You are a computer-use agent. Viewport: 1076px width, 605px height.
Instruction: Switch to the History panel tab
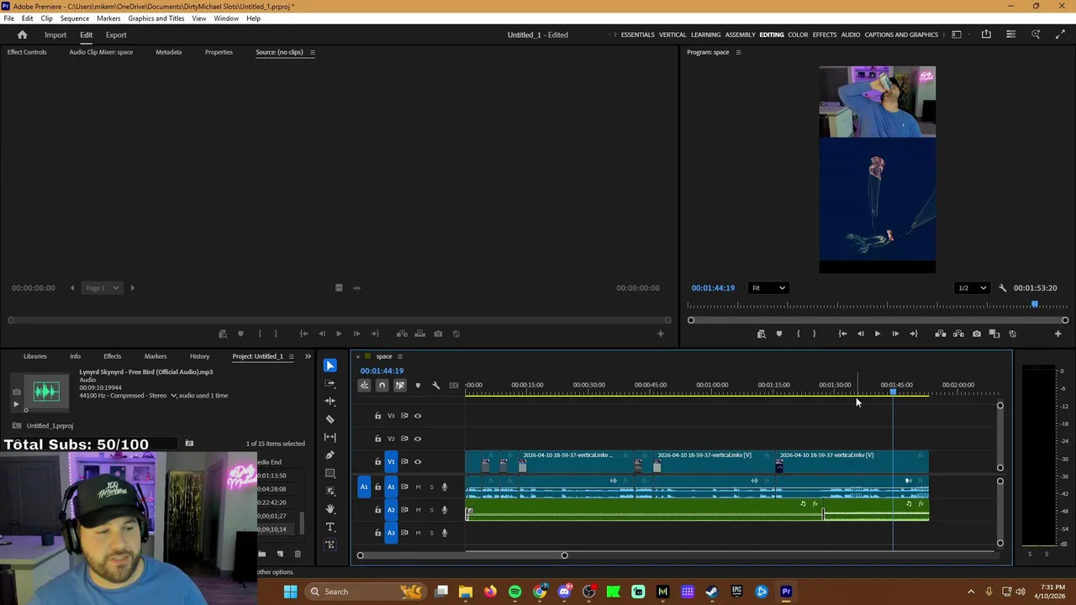tap(199, 356)
